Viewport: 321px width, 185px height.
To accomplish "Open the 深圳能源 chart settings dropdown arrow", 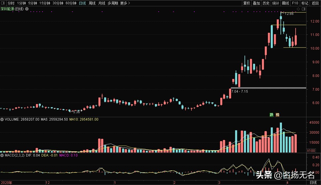I will point(27,9).
